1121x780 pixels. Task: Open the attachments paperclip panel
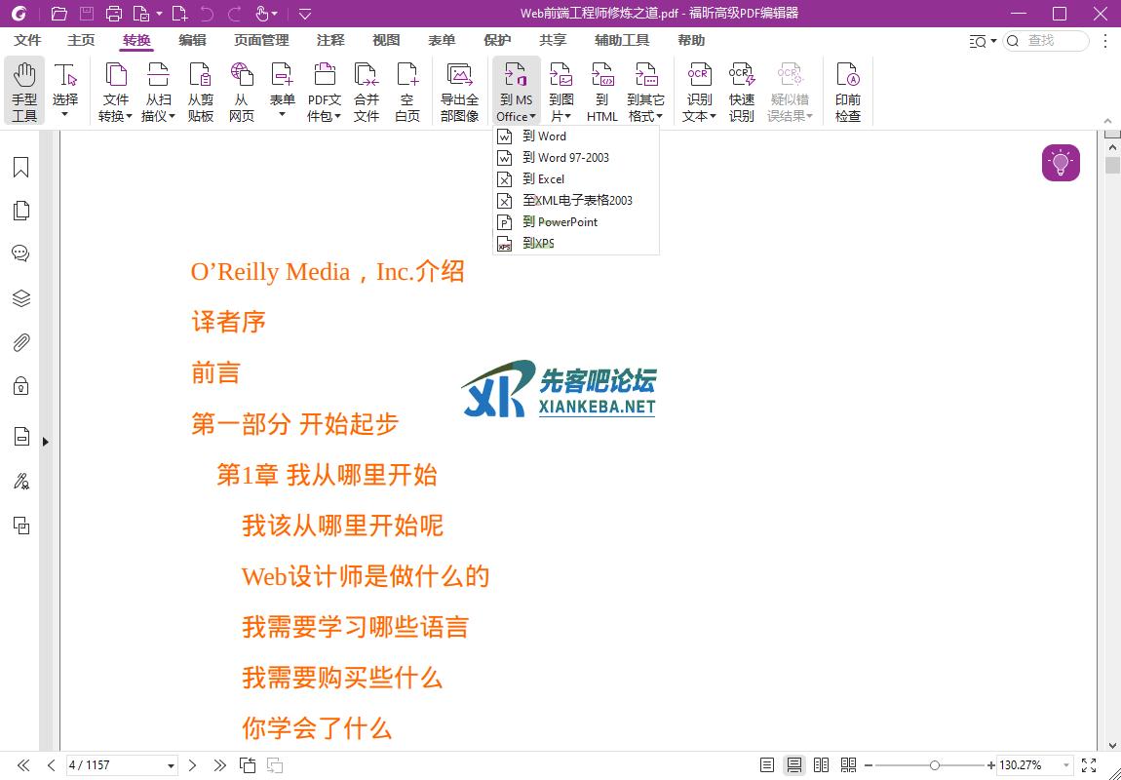[x=20, y=342]
